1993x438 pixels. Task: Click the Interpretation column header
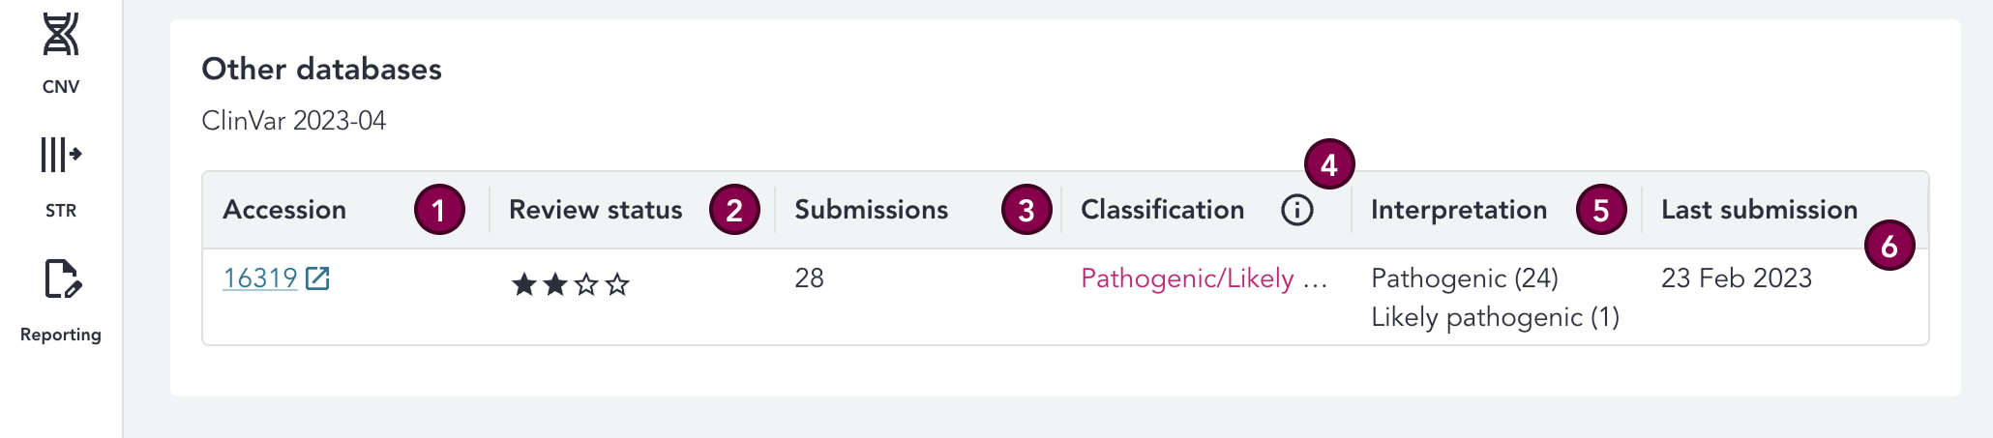(1458, 210)
